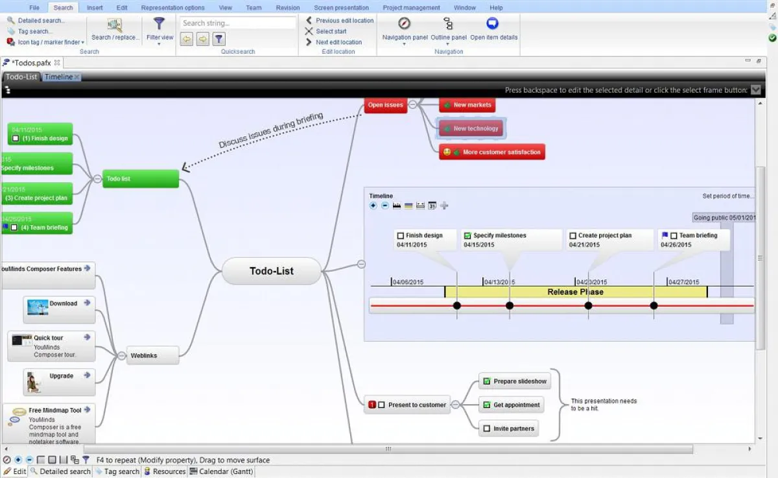Toggle the Invite partners checkbox
The image size is (778, 478).
click(486, 428)
